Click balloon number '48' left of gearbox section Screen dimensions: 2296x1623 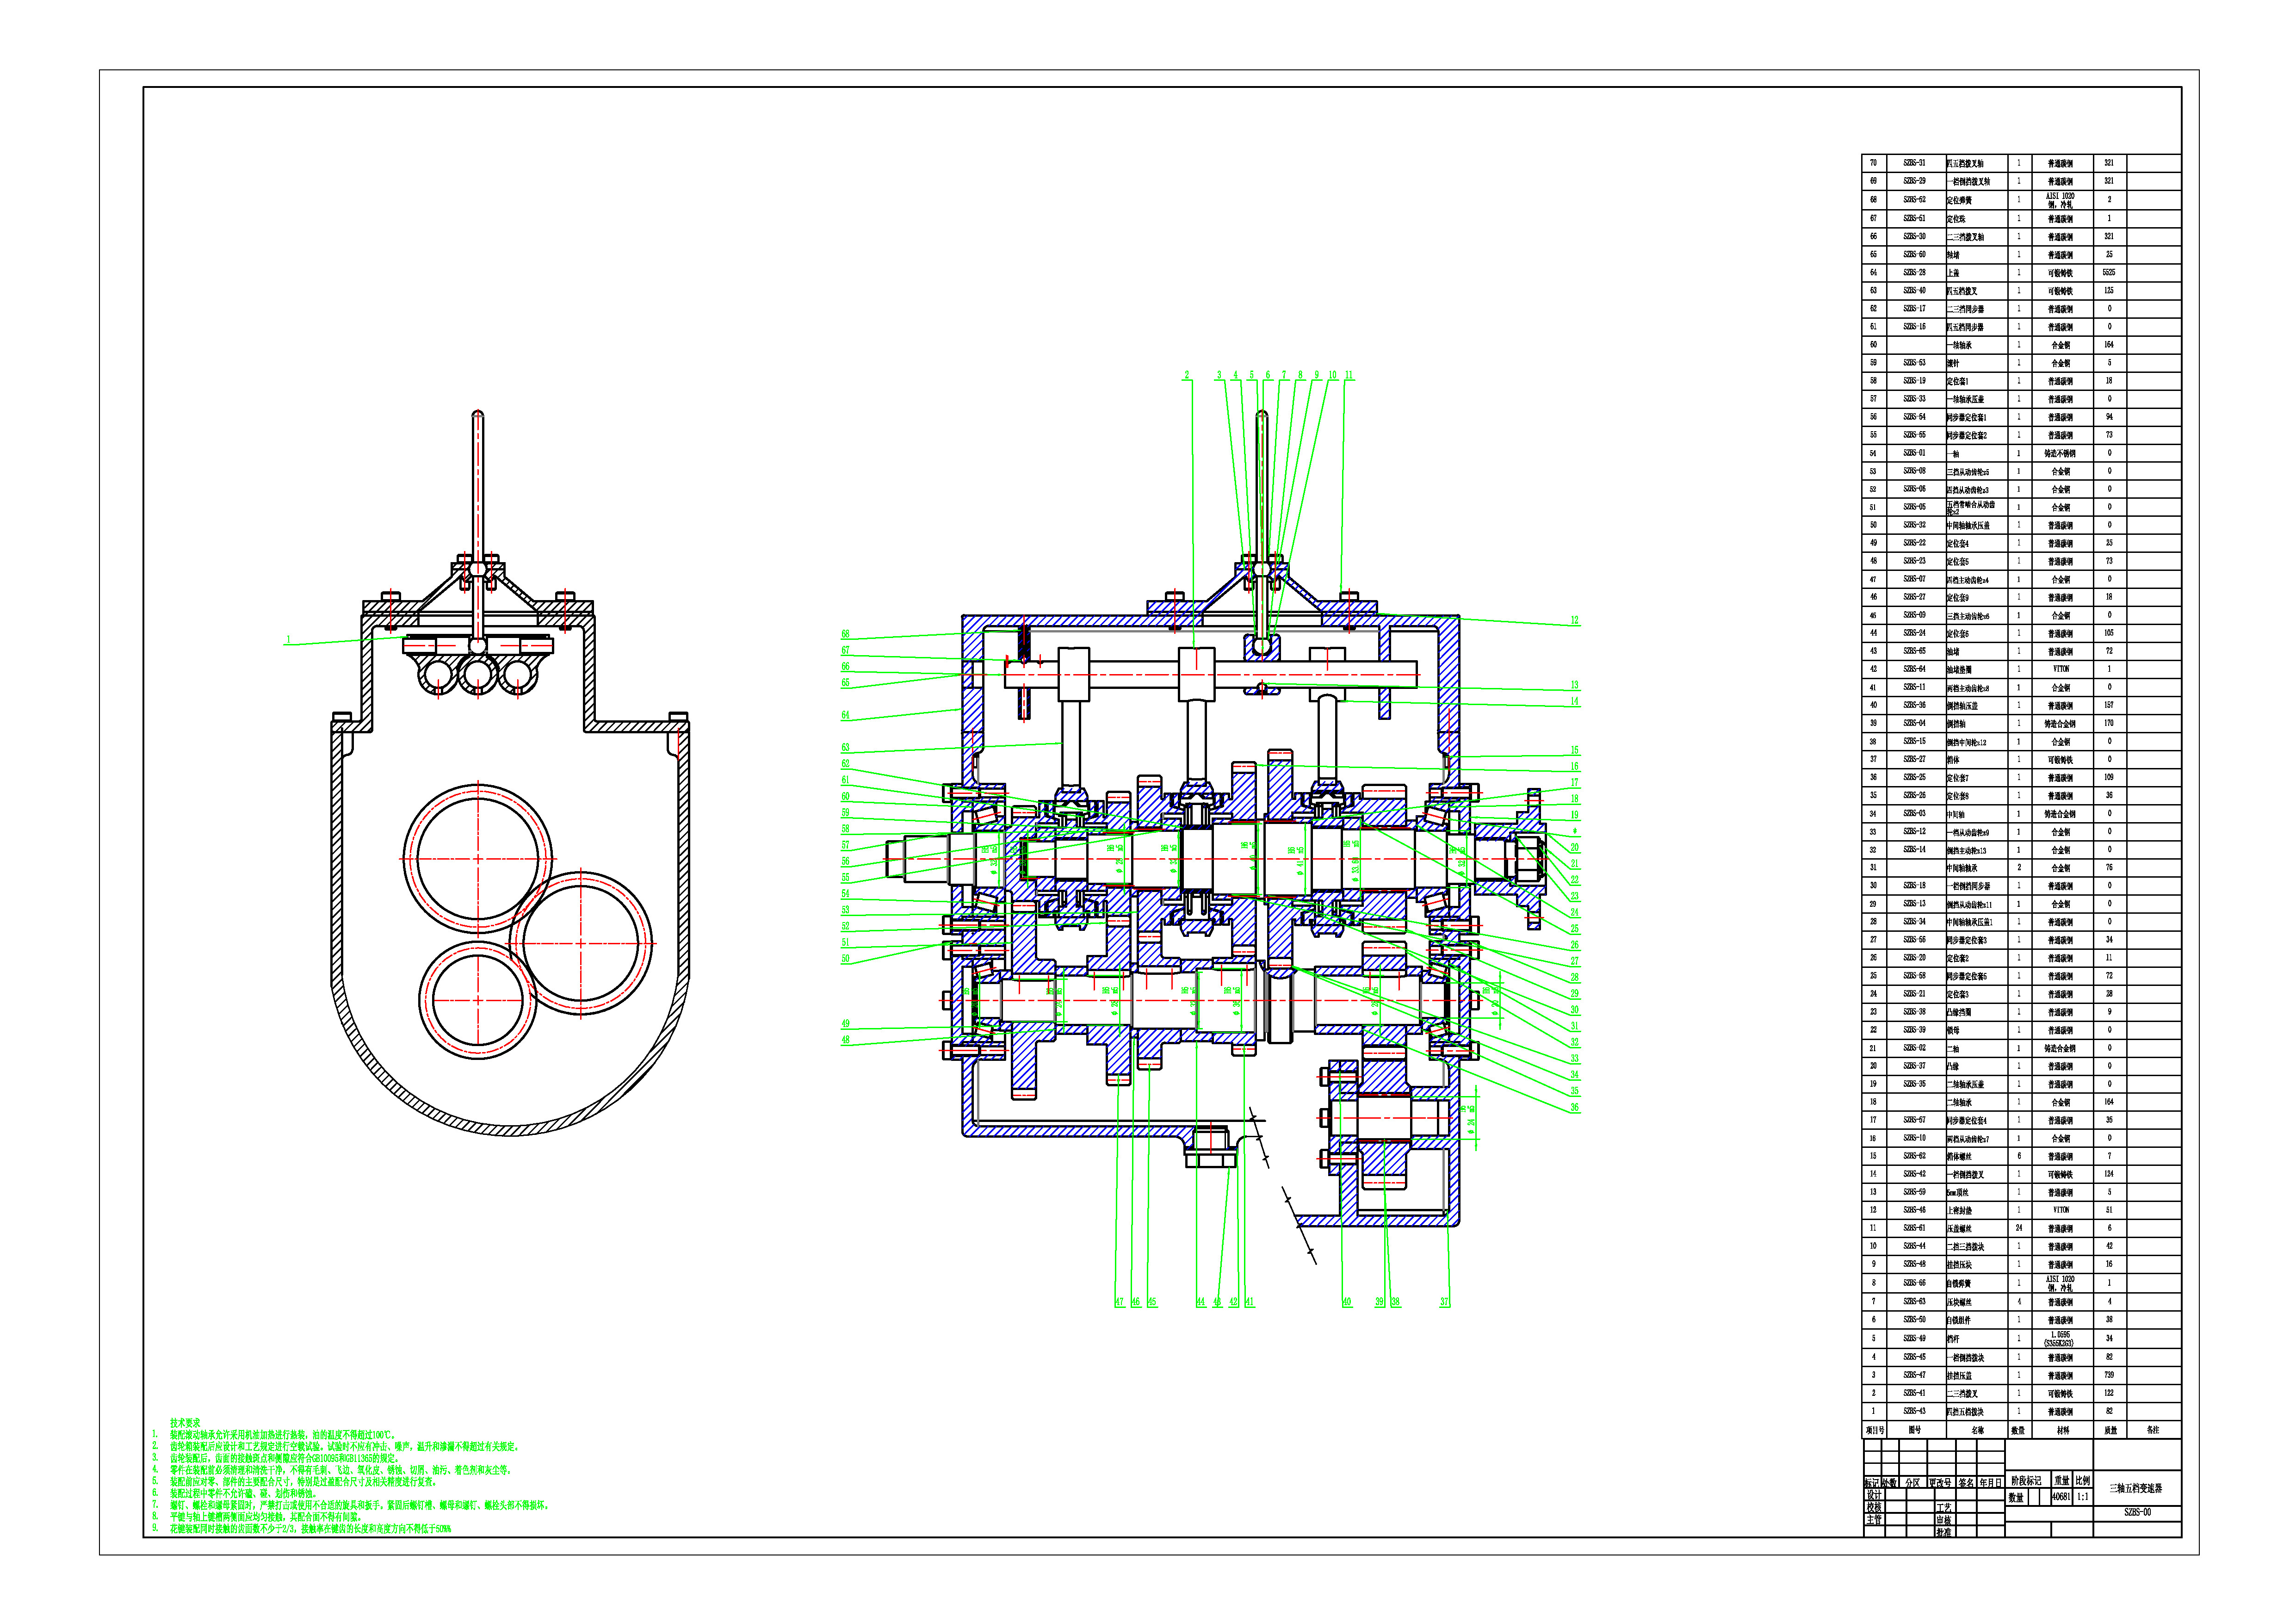(846, 1040)
